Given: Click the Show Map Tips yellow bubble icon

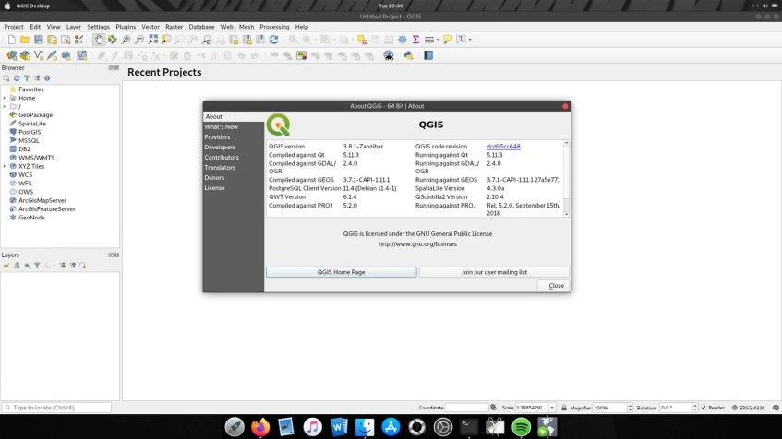Looking at the screenshot, I should (448, 40).
